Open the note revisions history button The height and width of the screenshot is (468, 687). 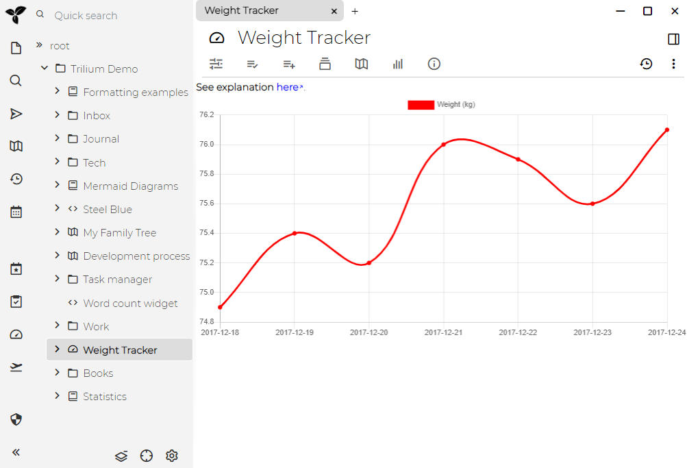pos(646,64)
